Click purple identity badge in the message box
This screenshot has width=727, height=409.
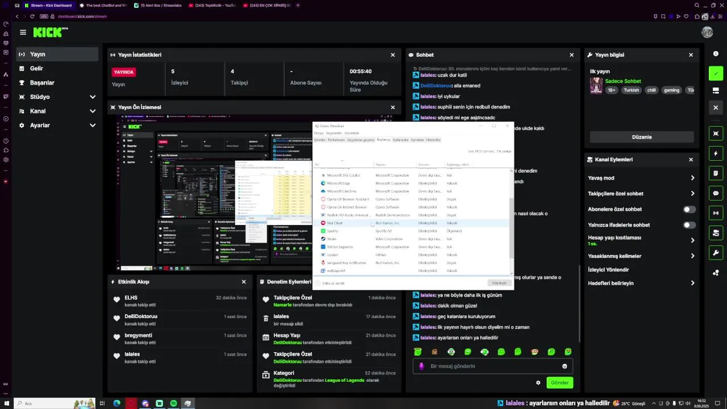pos(421,366)
